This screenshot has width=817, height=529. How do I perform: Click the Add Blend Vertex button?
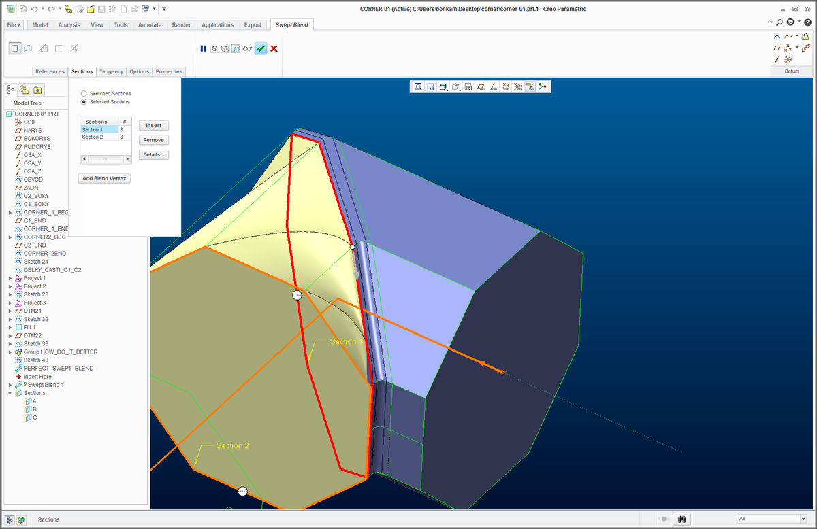(x=105, y=178)
